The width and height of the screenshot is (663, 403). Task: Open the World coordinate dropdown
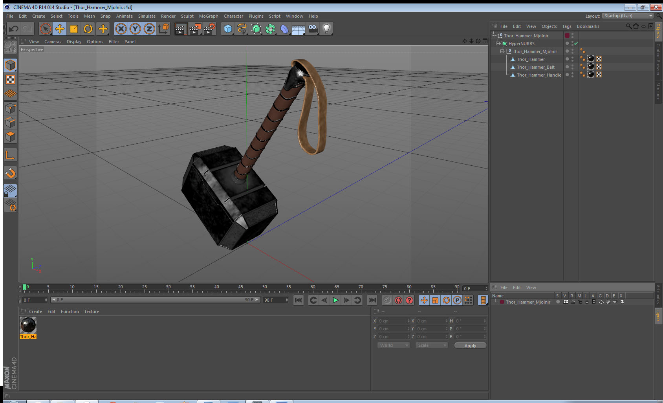point(394,345)
